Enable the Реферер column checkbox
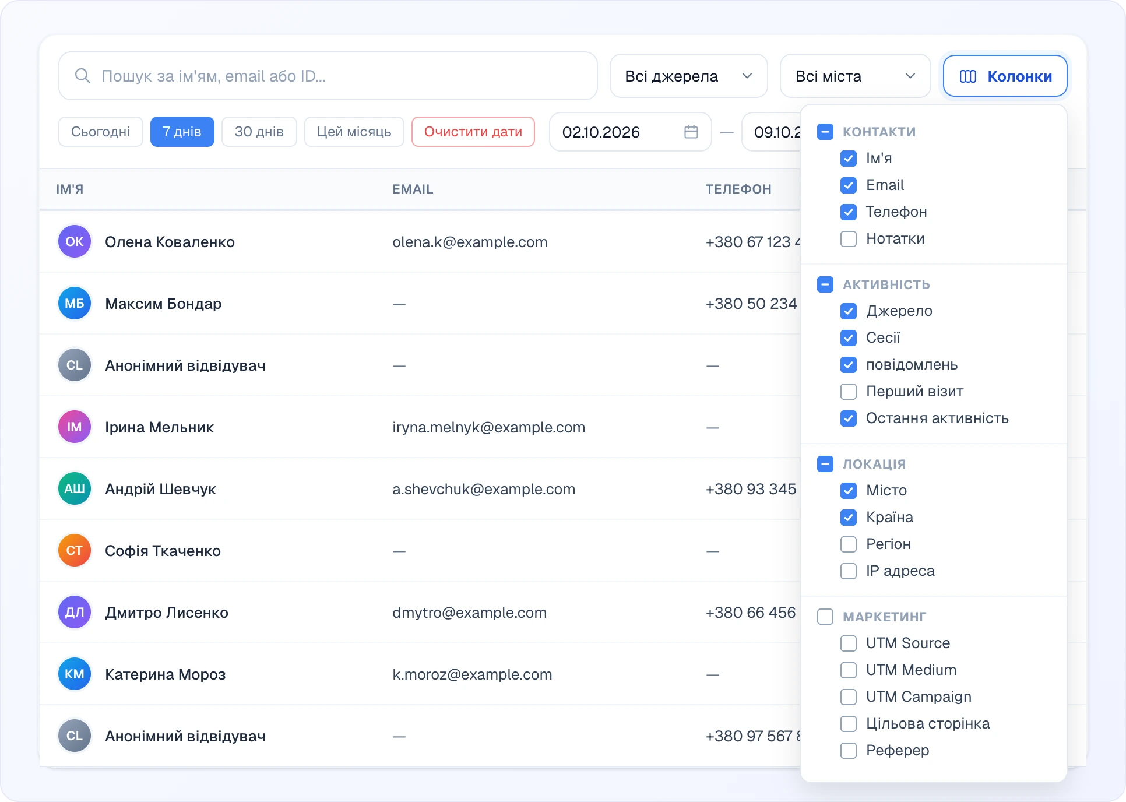This screenshot has width=1126, height=802. point(849,751)
